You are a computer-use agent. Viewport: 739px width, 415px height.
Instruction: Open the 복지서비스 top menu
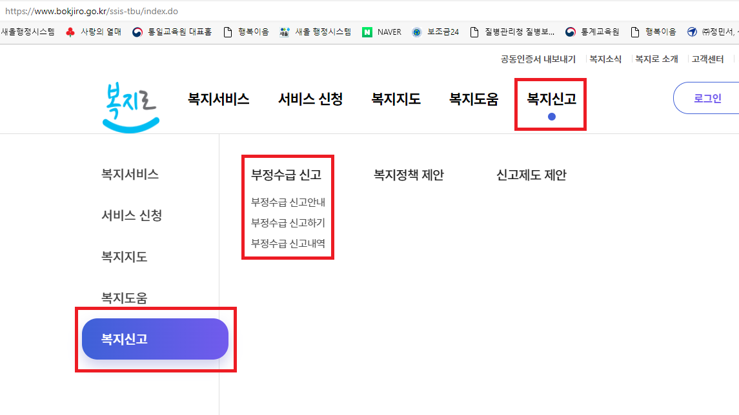218,99
